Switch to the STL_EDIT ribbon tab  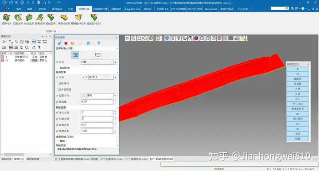click(x=243, y=9)
